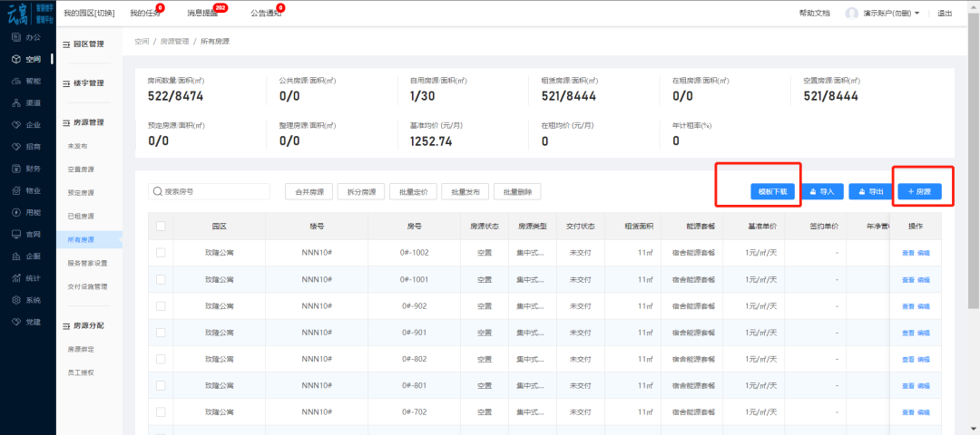980x435 pixels.
Task: Open 公告通知 in top bar
Action: click(265, 13)
